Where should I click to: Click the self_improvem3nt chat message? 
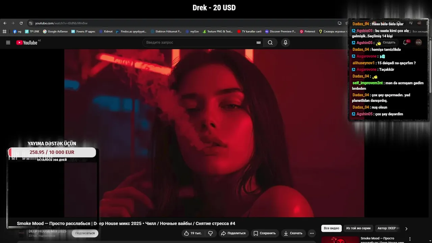pyautogui.click(x=387, y=86)
